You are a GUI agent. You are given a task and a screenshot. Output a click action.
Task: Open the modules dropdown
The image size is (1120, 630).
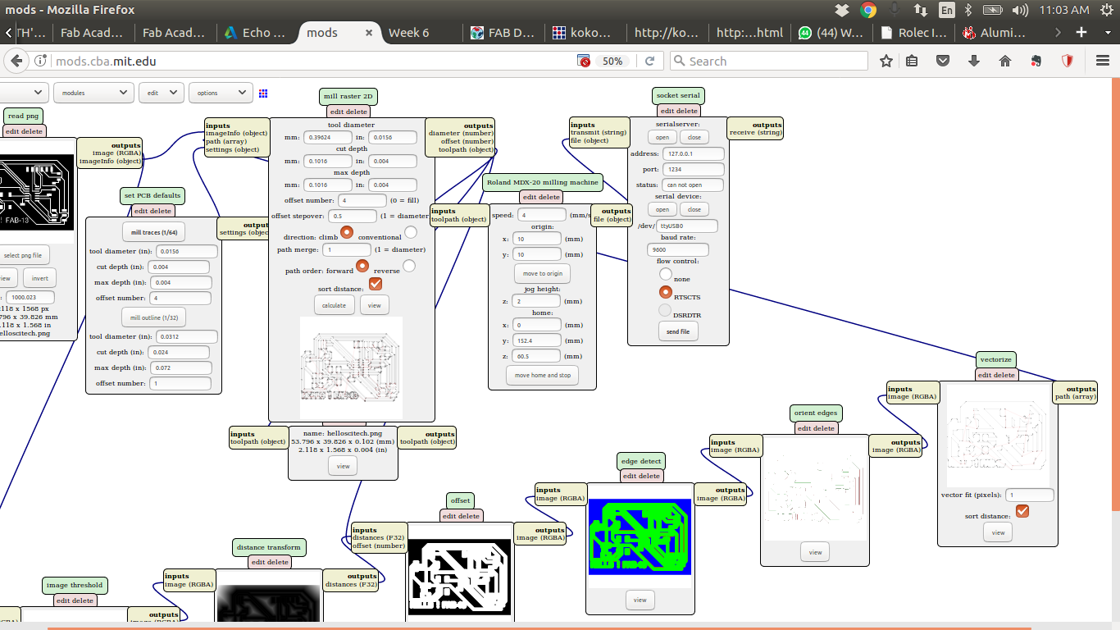pyautogui.click(x=94, y=94)
